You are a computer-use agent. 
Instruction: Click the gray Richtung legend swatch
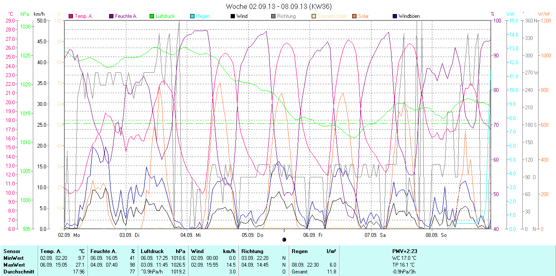(x=273, y=16)
